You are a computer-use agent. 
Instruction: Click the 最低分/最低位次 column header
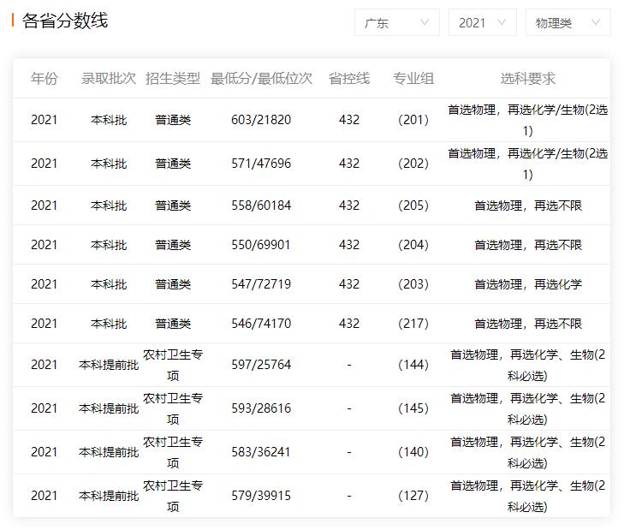coord(261,79)
